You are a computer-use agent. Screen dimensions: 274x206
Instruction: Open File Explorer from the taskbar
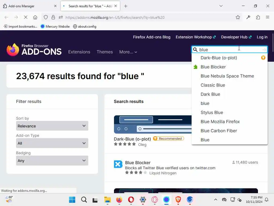tap(108, 200)
